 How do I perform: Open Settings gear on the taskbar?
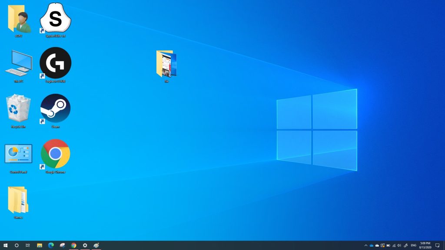(85, 246)
